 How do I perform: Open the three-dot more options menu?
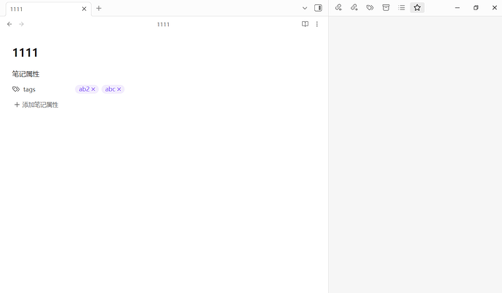[317, 24]
